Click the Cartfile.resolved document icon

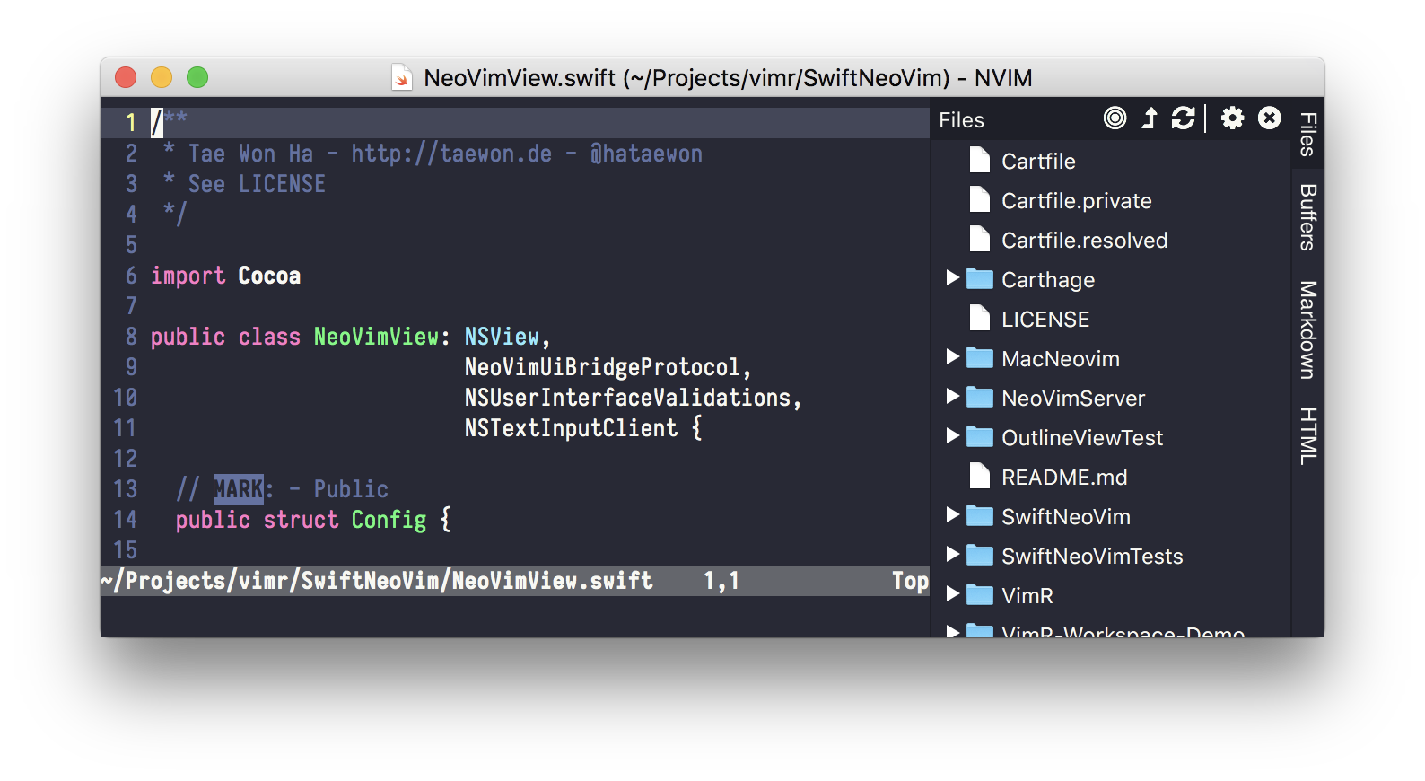[980, 240]
